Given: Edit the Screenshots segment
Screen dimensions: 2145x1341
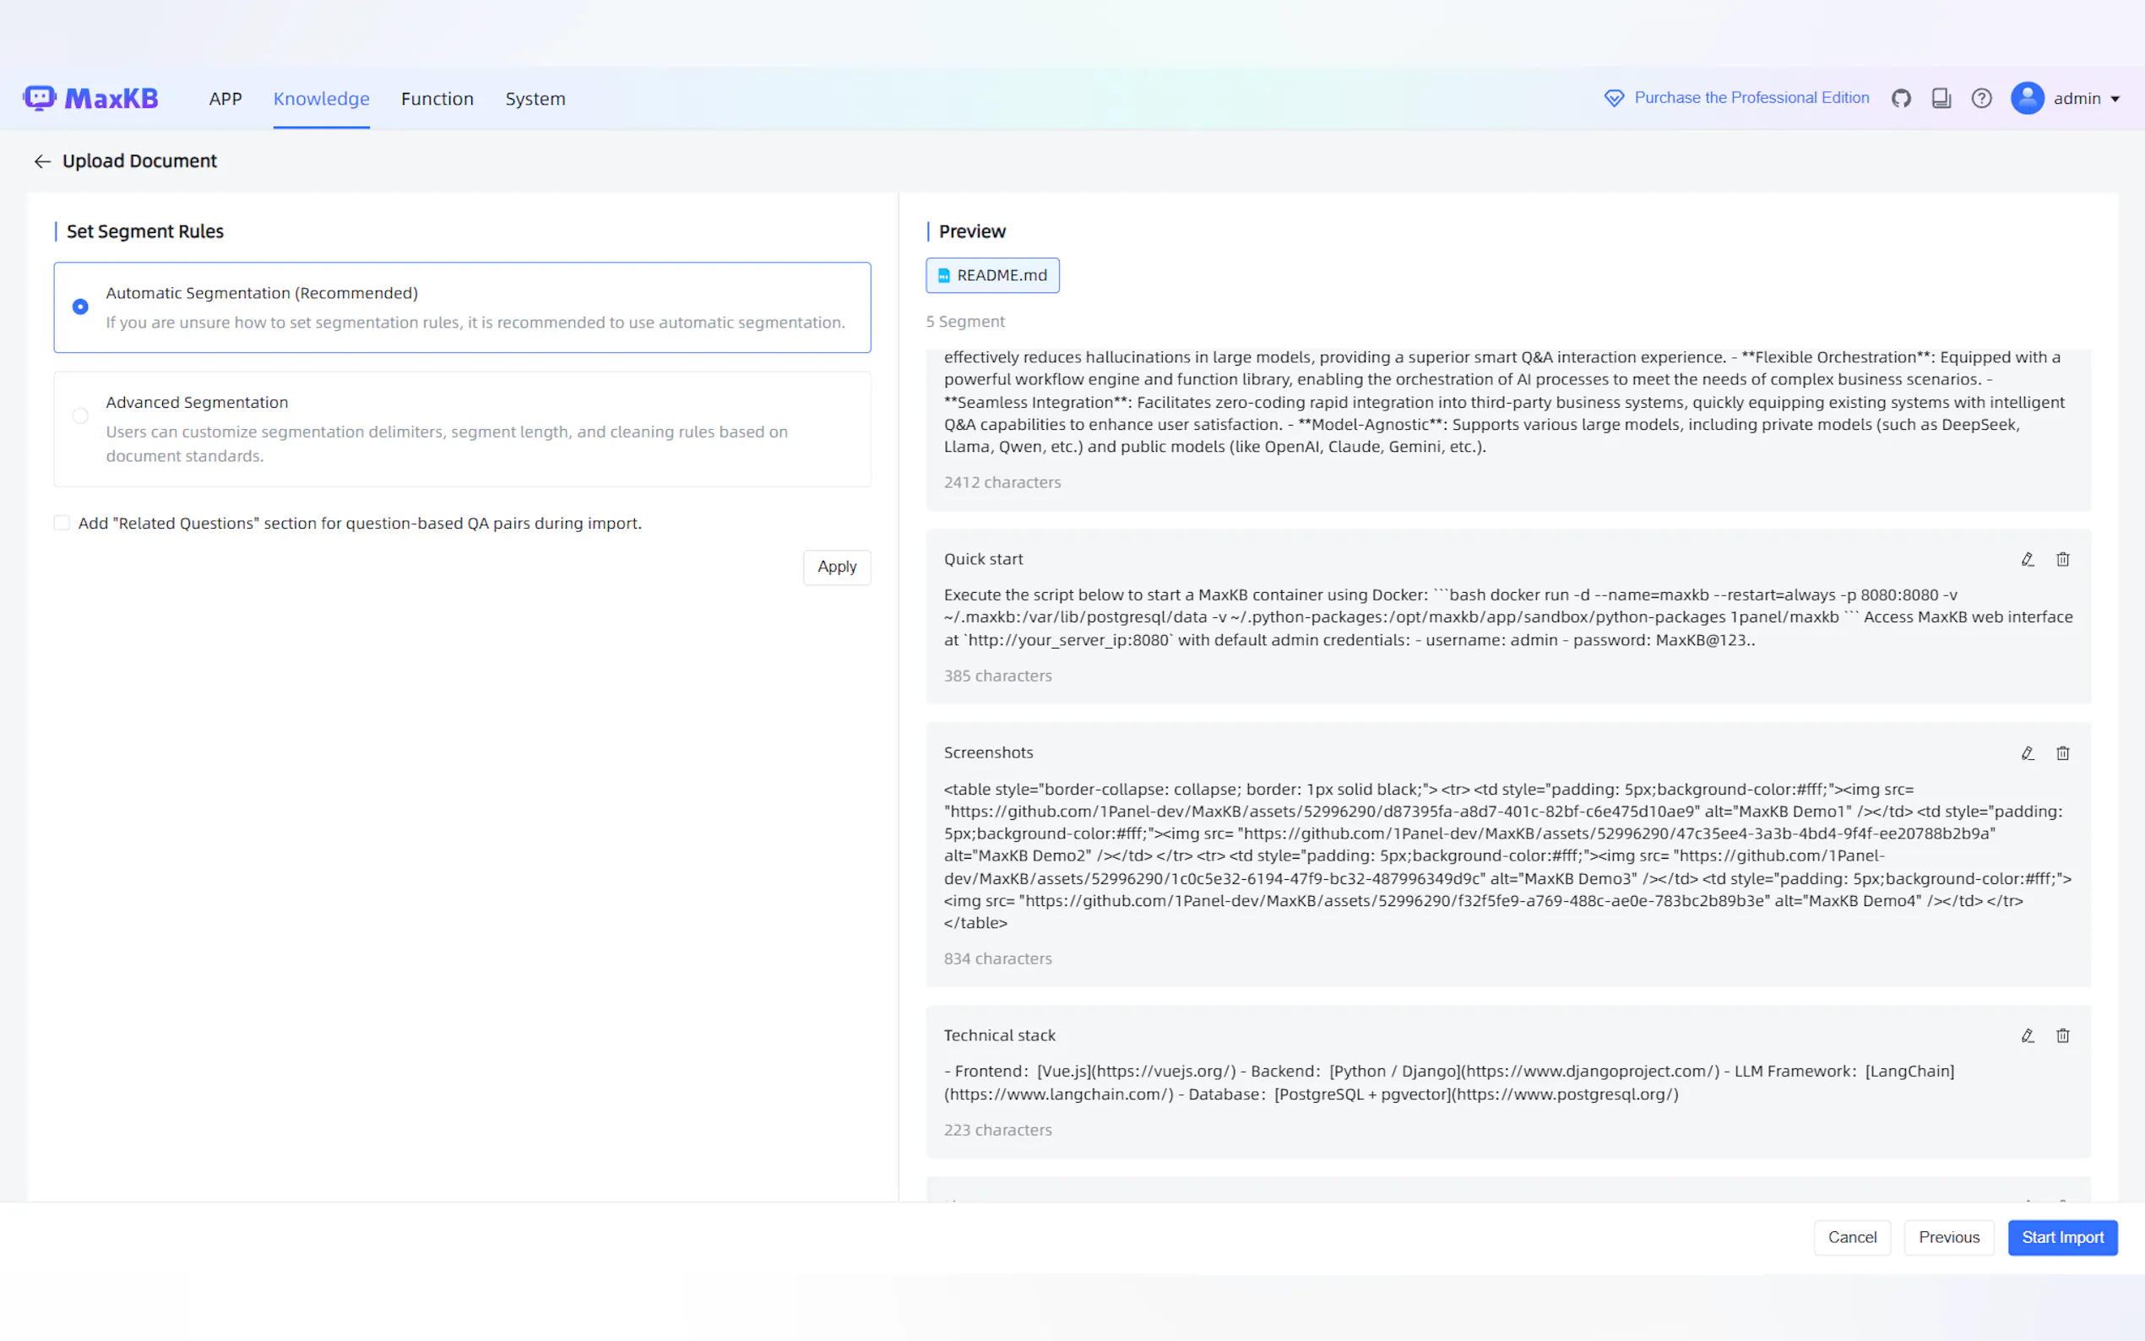Looking at the screenshot, I should coord(2027,753).
